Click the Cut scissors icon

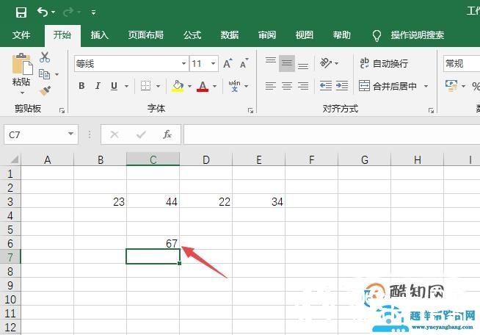pyautogui.click(x=45, y=57)
